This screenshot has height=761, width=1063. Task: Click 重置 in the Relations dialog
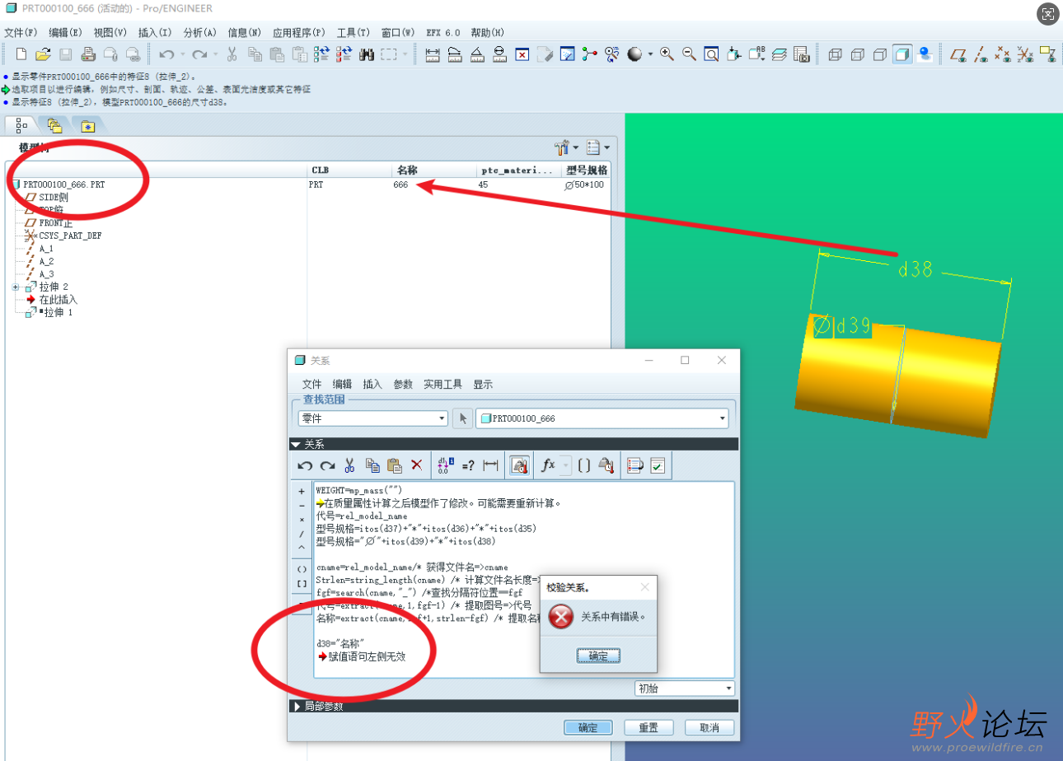coord(649,728)
